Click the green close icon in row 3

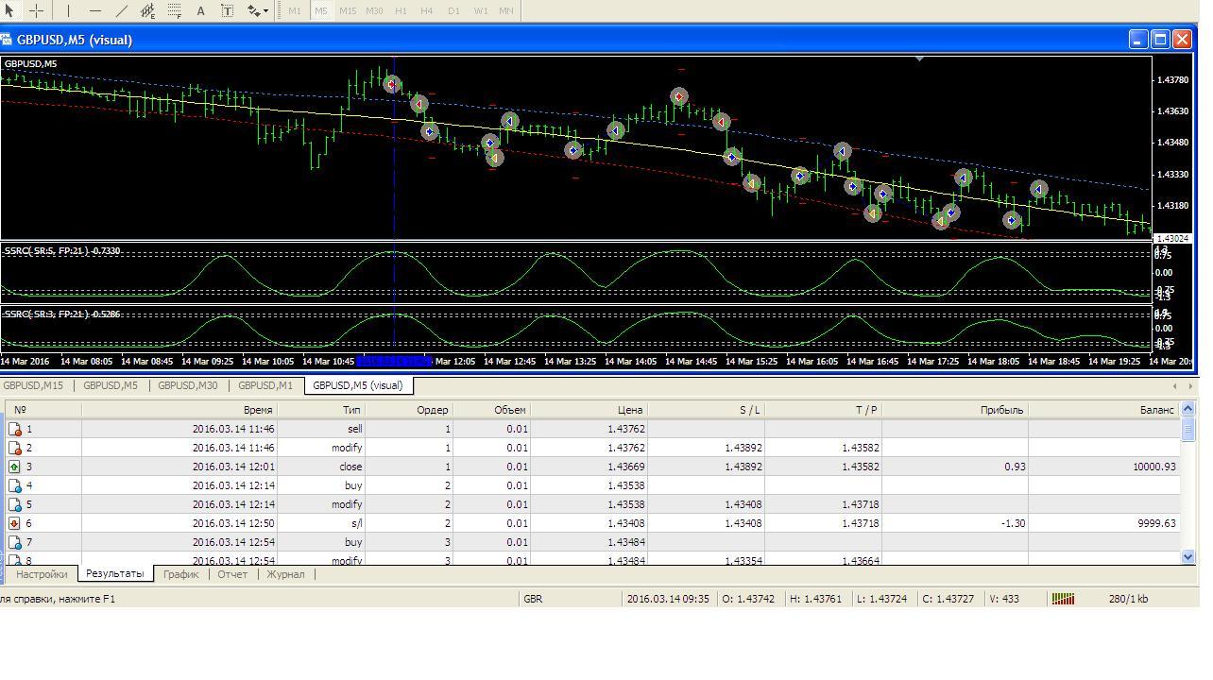(x=15, y=467)
